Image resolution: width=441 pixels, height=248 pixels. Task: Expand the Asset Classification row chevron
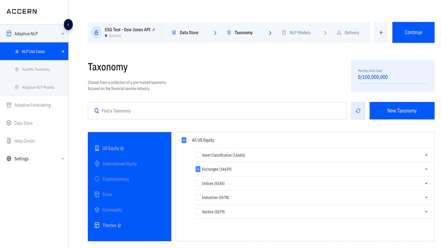coord(426,155)
